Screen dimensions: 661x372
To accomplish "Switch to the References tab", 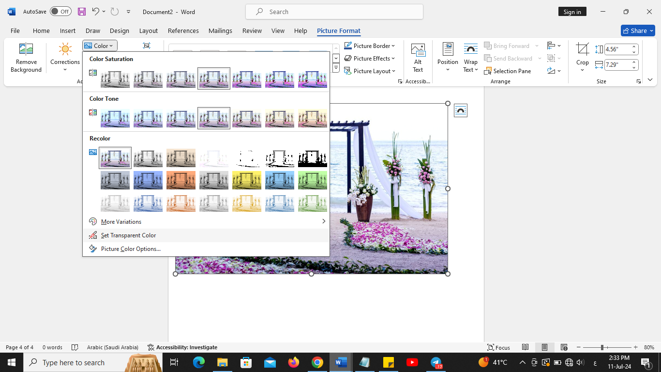I will pos(183,31).
